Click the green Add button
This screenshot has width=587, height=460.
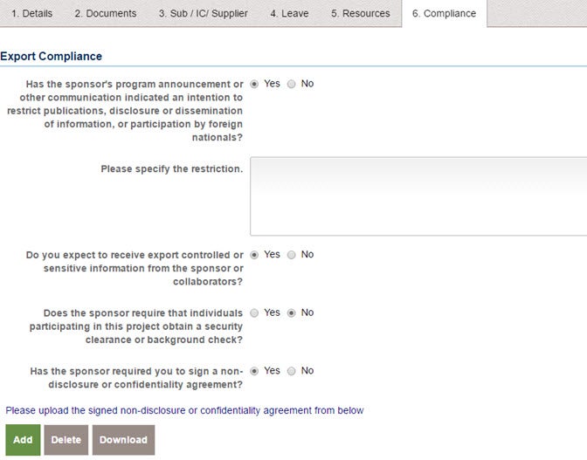[23, 440]
